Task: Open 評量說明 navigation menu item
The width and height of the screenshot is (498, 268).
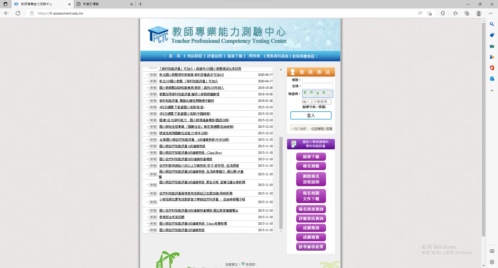Action: [215, 56]
